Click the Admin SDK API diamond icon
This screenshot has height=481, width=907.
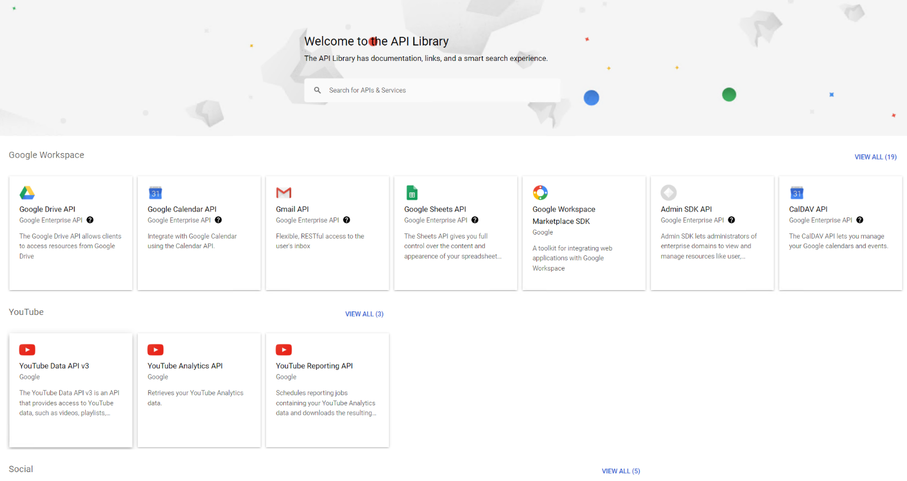click(668, 192)
